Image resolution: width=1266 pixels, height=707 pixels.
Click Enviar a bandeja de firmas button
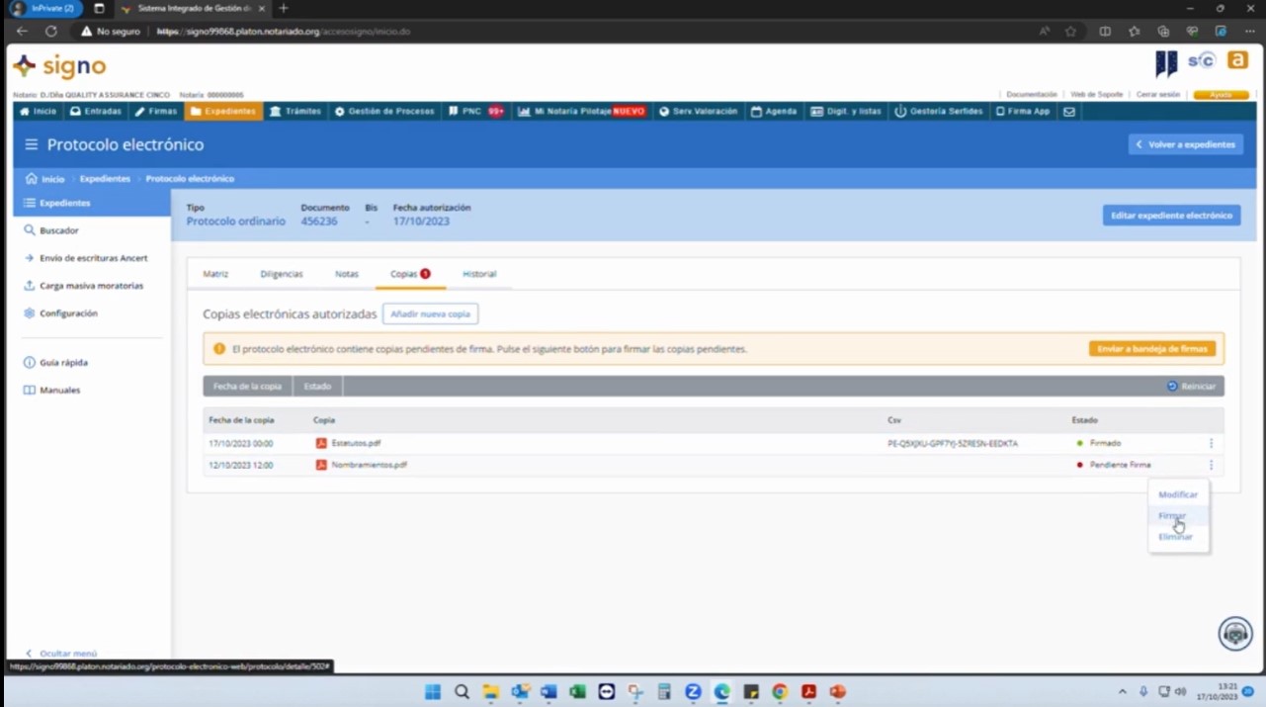pyautogui.click(x=1152, y=349)
